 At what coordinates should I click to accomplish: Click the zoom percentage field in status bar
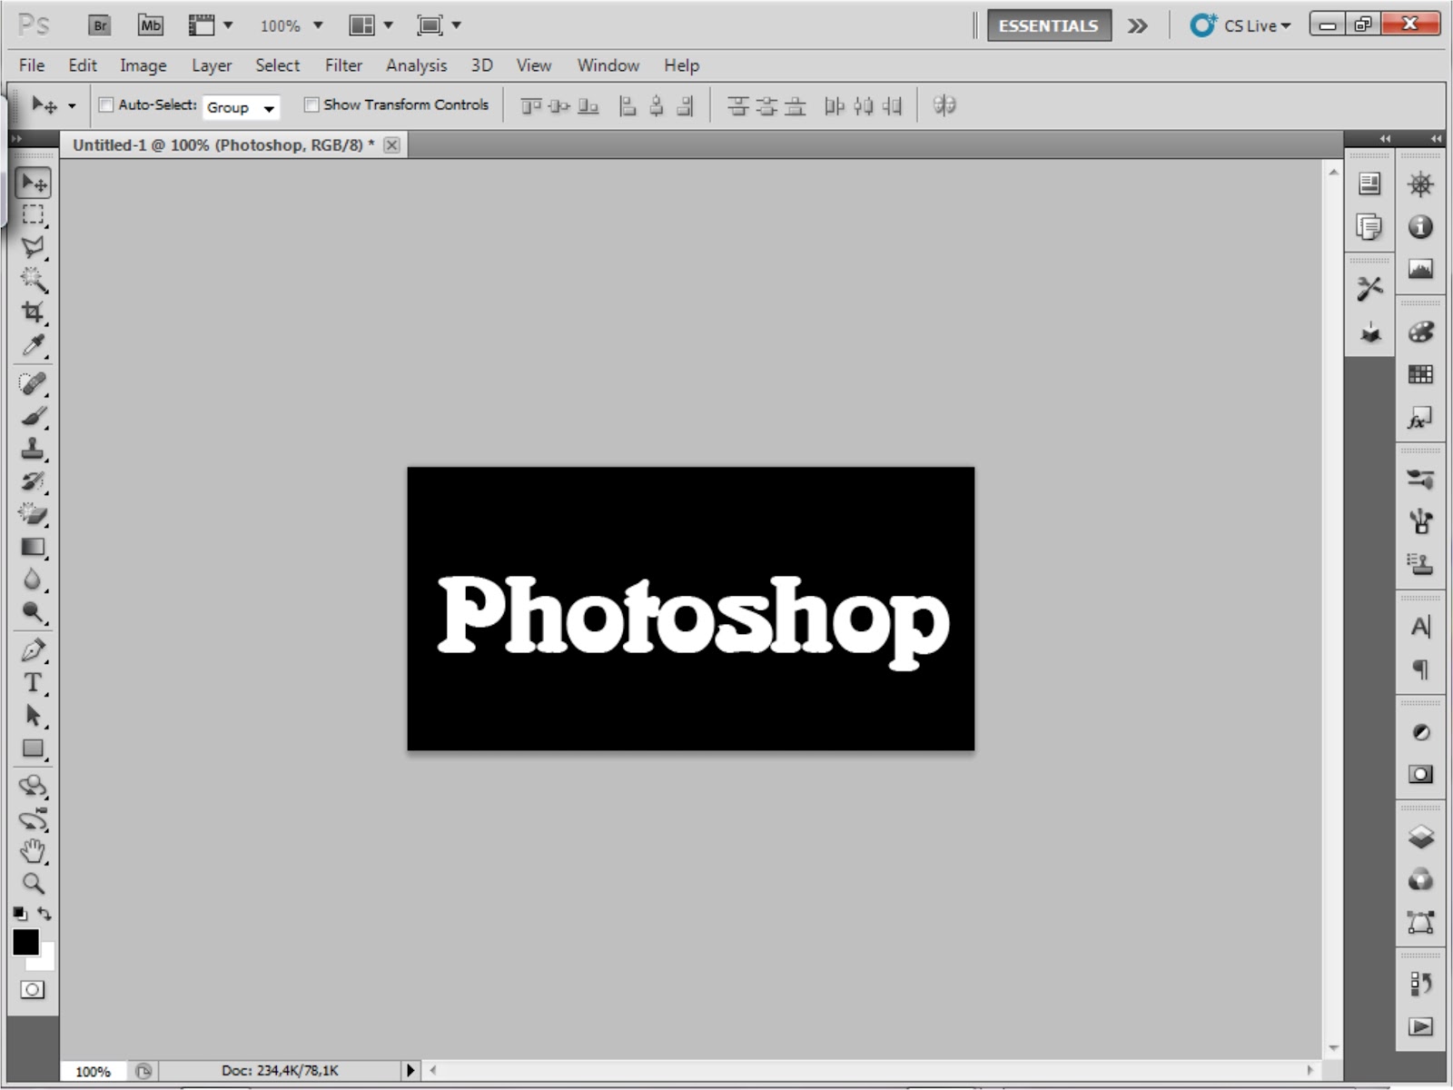(93, 1072)
